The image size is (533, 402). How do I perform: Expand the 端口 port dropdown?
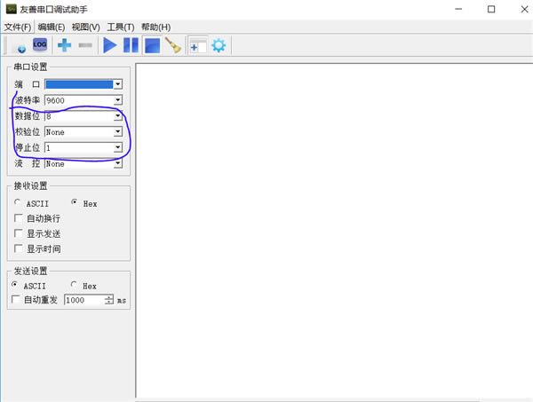click(117, 84)
